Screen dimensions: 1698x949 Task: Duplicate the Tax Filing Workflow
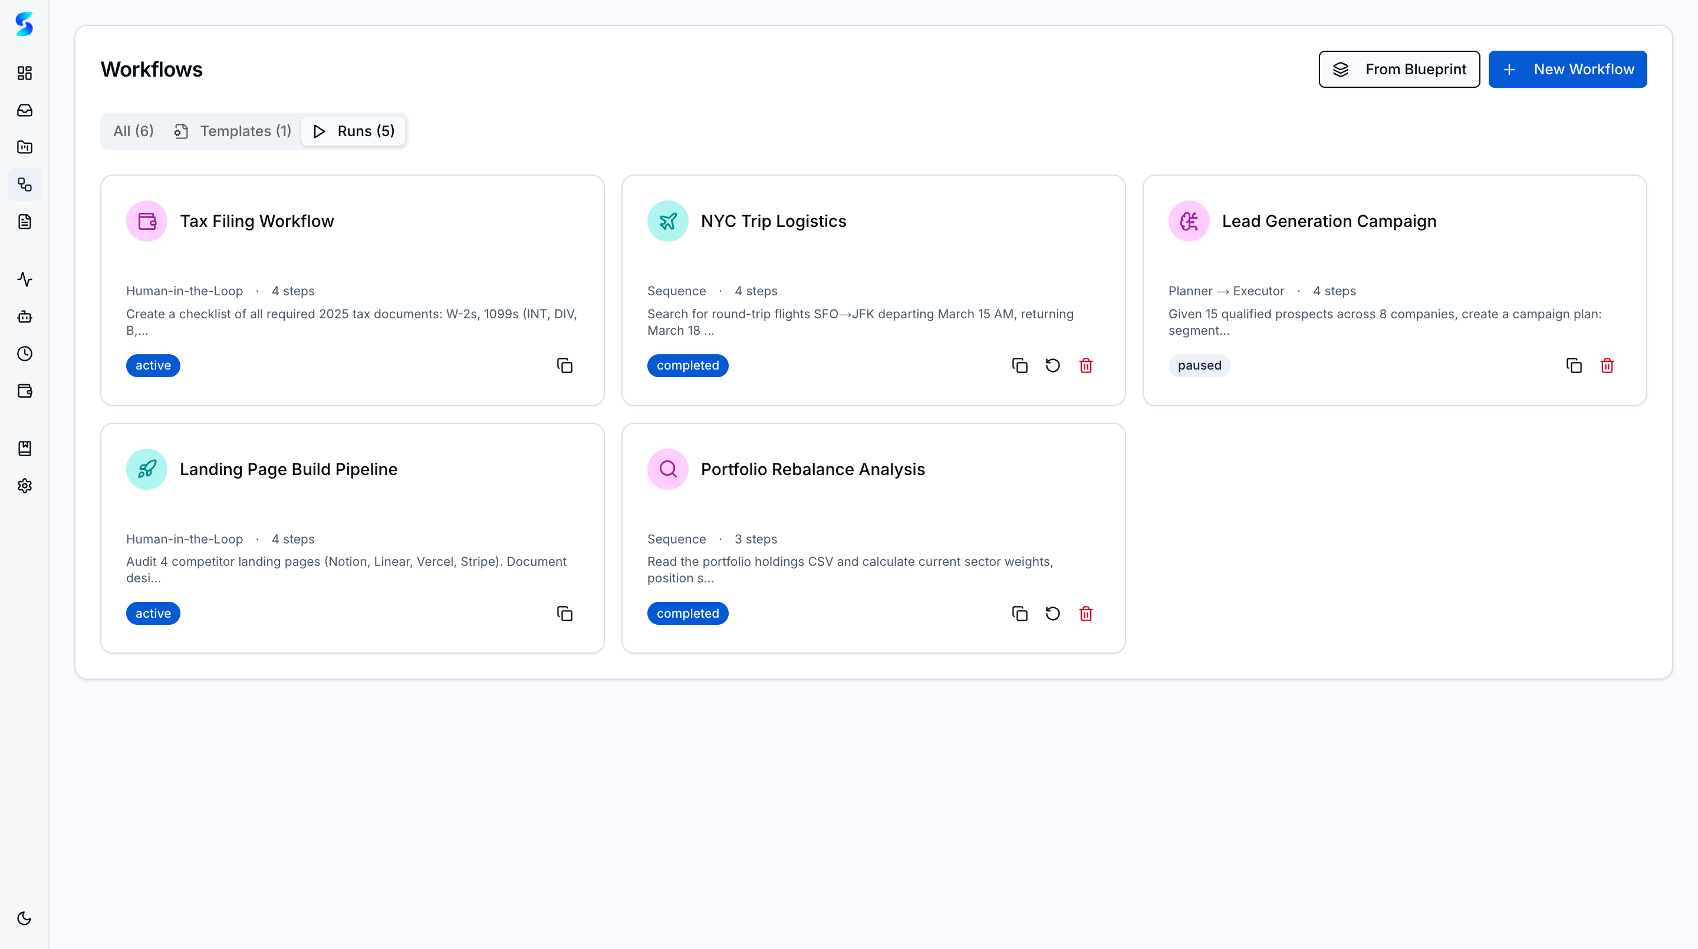pyautogui.click(x=564, y=365)
